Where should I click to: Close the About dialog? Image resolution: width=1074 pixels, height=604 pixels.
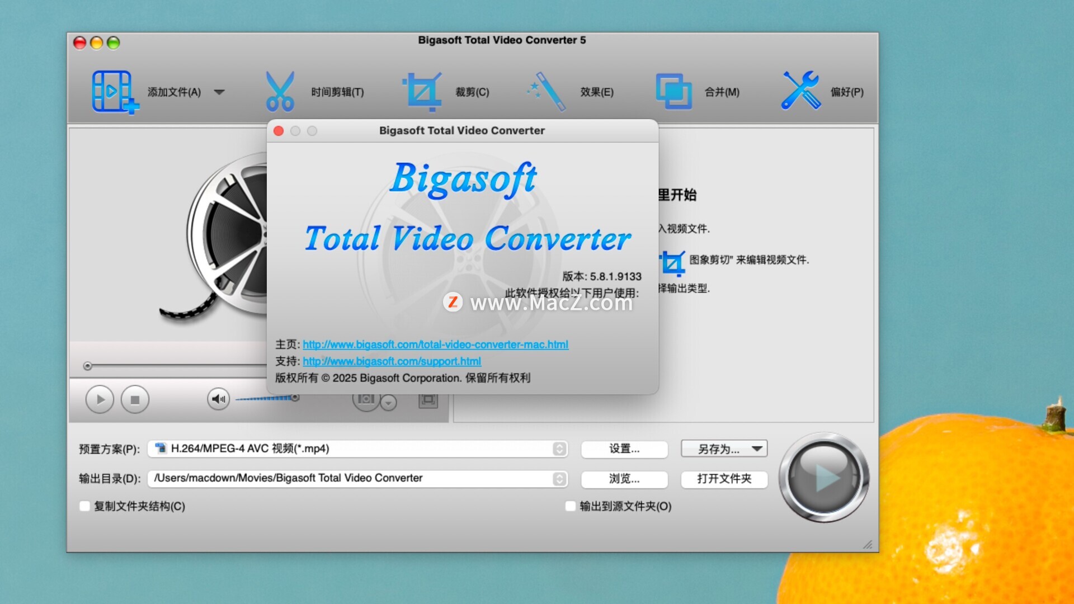tap(279, 131)
